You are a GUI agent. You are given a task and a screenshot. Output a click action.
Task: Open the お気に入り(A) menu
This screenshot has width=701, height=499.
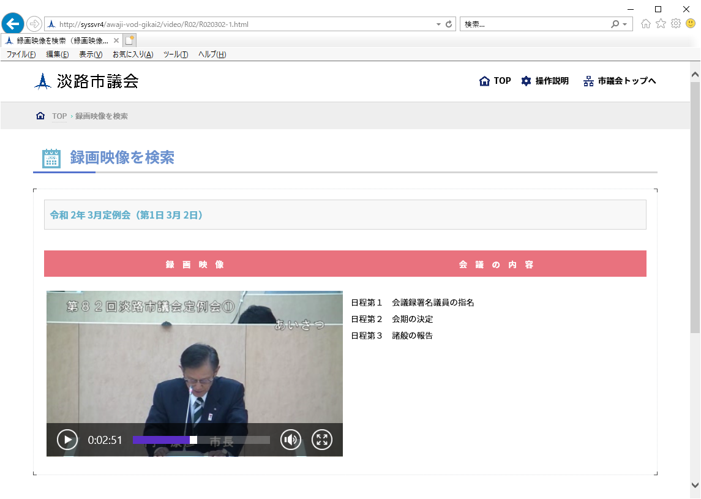(133, 54)
